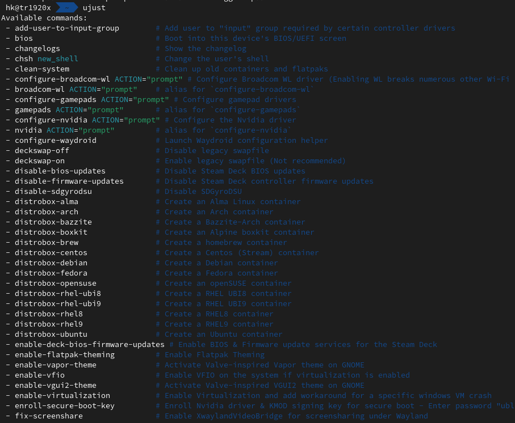Click the 'hk@tr1920x' prompt text
The height and width of the screenshot is (423, 515).
click(28, 7)
